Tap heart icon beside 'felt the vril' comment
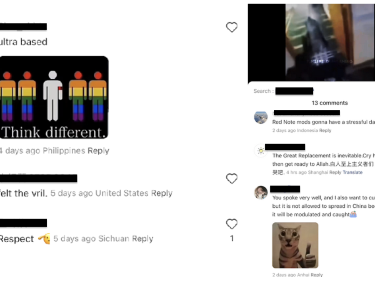375x281 pixels. 232,179
